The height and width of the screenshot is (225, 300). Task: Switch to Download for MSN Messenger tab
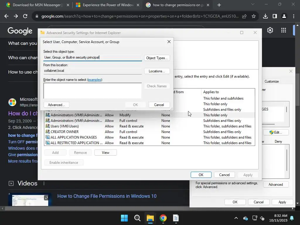36,5
